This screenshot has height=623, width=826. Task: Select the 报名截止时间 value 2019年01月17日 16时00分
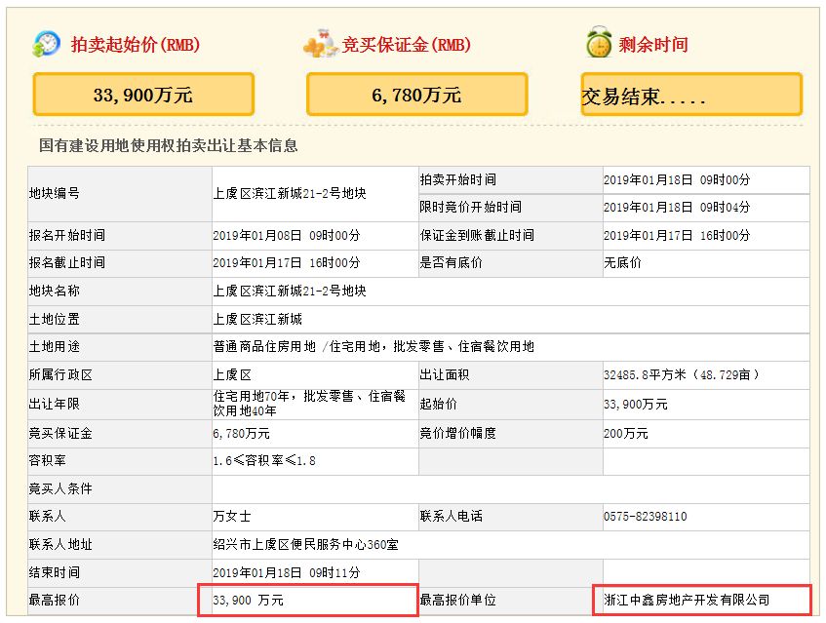click(x=286, y=262)
